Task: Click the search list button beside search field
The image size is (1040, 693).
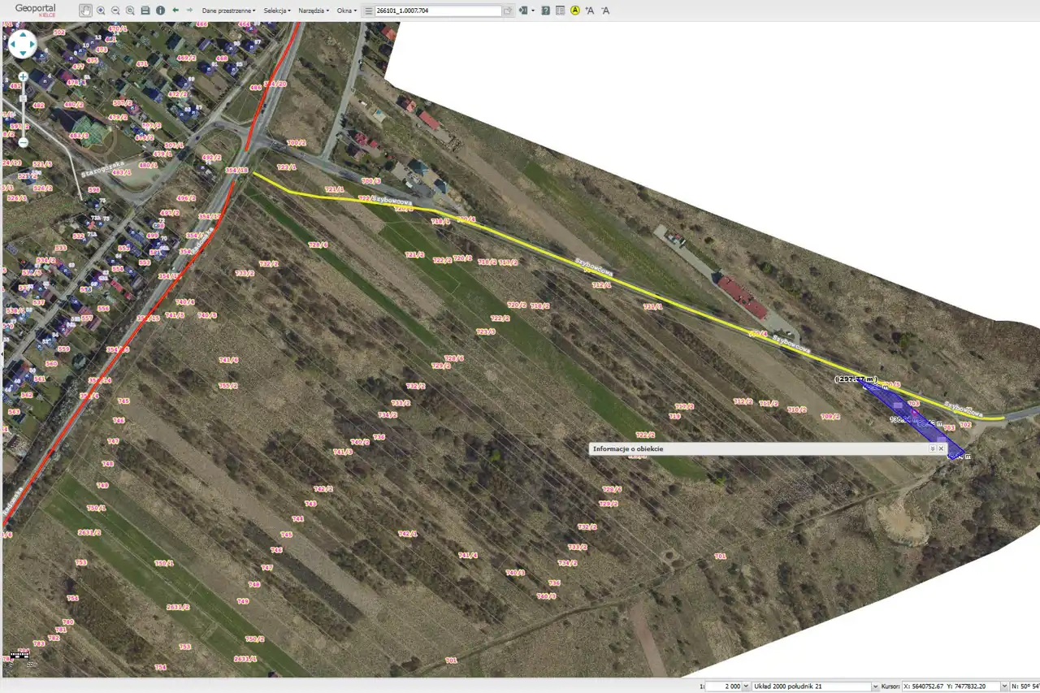Action: (x=368, y=11)
